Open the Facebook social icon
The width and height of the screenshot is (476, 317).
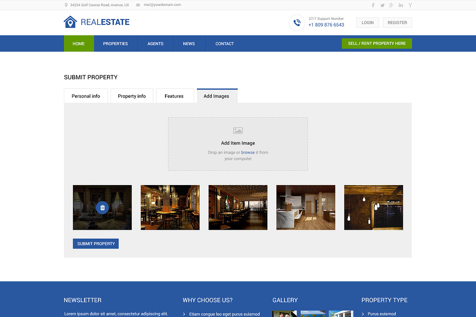(x=373, y=5)
